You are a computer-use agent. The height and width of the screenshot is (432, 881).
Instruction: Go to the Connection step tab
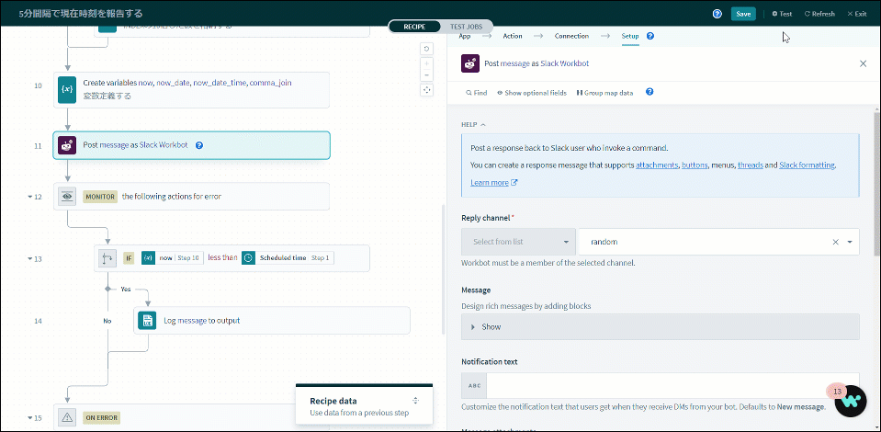(x=571, y=36)
